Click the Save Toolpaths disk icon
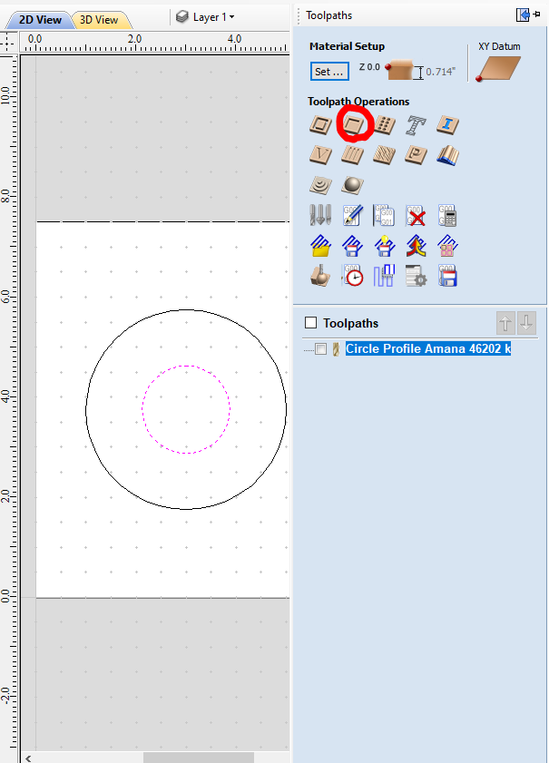549x763 pixels. point(447,276)
